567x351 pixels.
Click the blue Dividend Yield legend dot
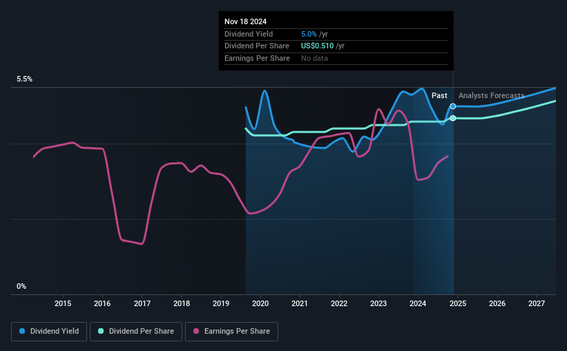tap(22, 331)
